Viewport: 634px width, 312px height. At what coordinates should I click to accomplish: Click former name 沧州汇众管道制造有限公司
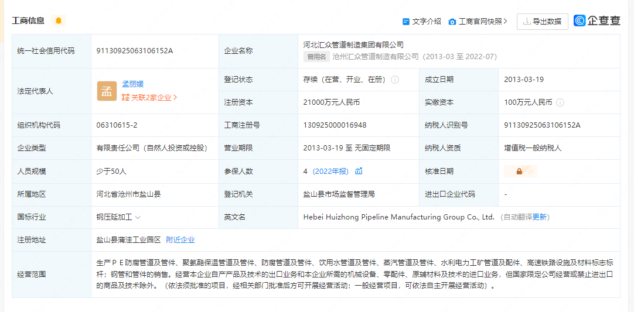click(x=376, y=57)
